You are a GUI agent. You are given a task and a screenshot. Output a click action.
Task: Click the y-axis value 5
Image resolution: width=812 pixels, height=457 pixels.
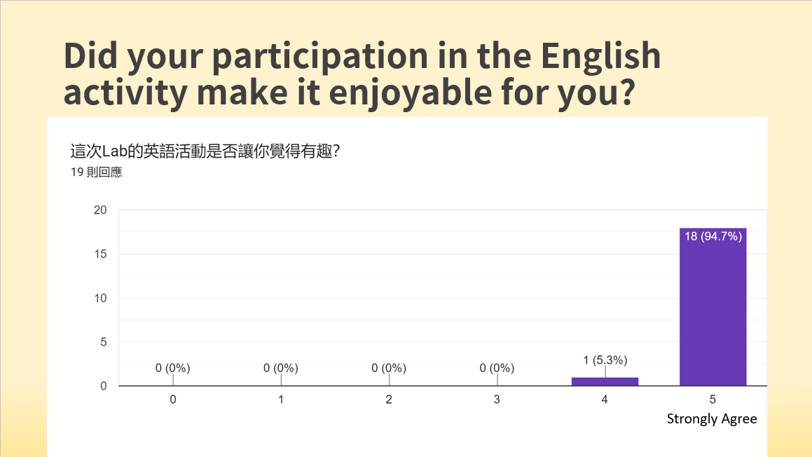[103, 342]
